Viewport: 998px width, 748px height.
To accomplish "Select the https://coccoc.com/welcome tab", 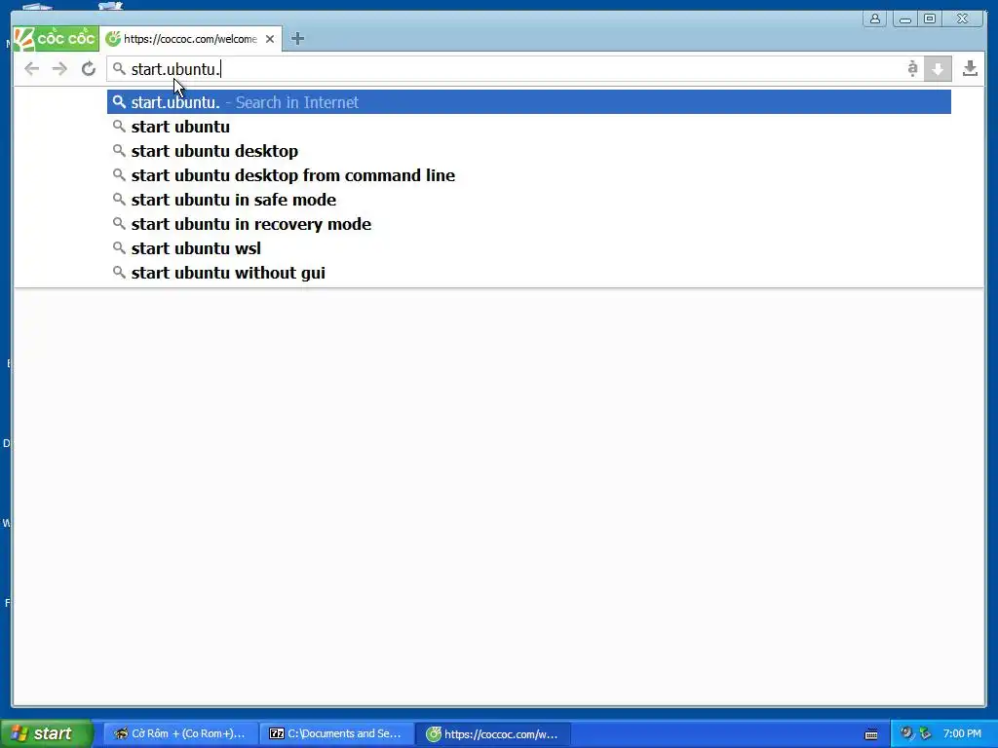I will click(x=190, y=39).
